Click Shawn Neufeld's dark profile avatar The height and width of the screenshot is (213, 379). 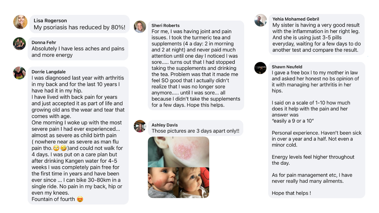(260, 68)
